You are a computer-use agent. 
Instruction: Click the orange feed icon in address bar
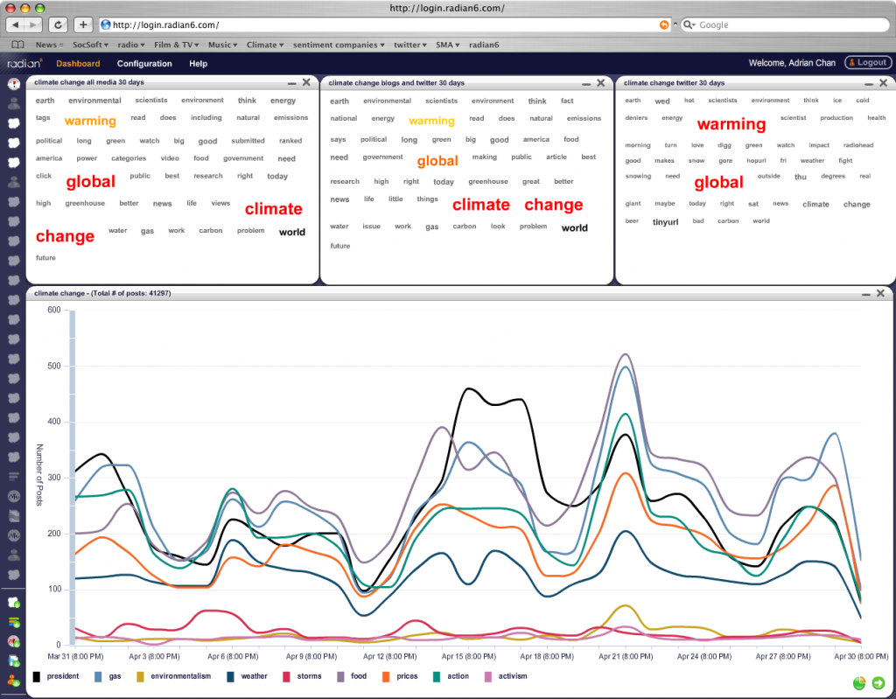pos(663,24)
